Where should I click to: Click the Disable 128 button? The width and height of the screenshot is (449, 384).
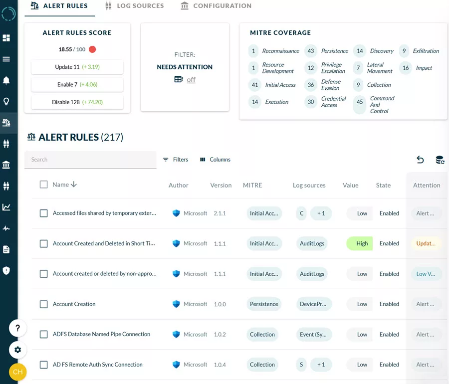tap(77, 102)
